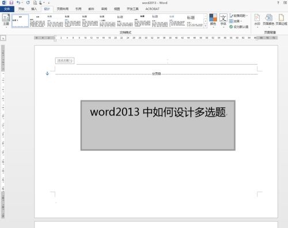Open Print Preview from quick access toolbar
This screenshot has width=288, height=228.
[x=35, y=3]
